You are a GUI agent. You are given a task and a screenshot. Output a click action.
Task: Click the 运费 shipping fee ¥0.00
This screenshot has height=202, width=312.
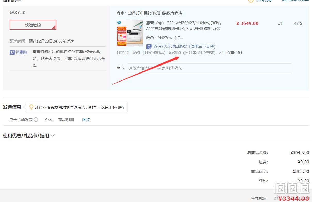tap(303, 162)
